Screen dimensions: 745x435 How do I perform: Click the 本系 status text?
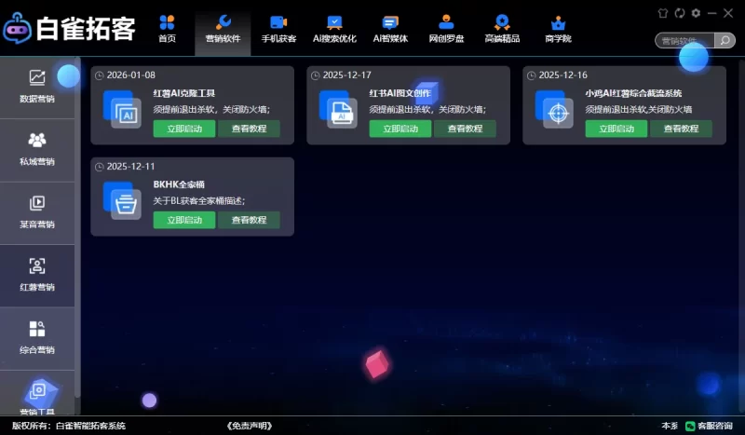[x=670, y=426]
